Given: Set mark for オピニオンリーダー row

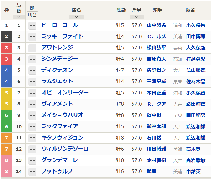Looking at the screenshot, I should coord(32,93).
